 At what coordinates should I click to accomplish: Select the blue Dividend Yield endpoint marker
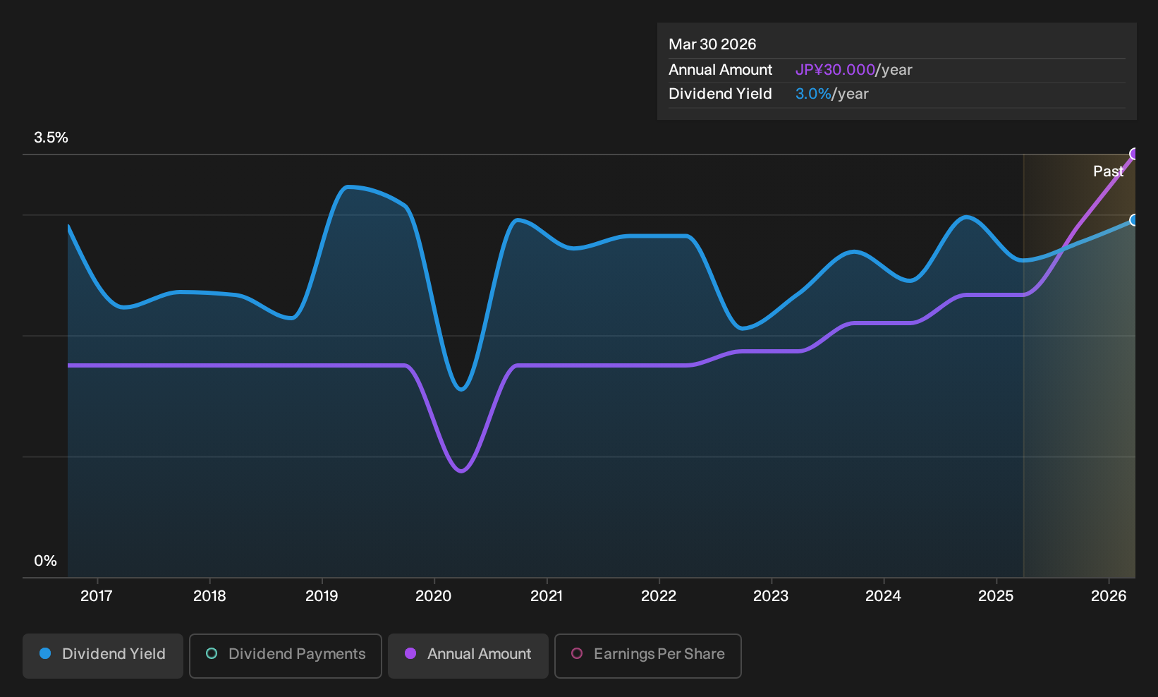click(1134, 220)
